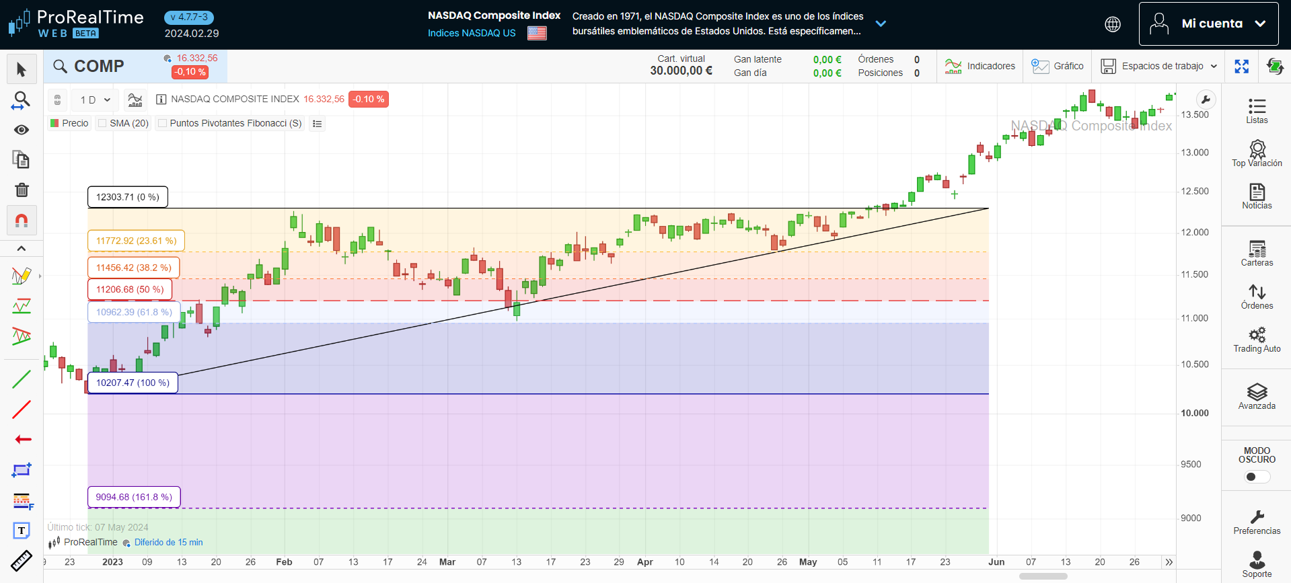The image size is (1291, 583).
Task: Enable Puntos Pivotantes Fibonacci checkbox
Action: pyautogui.click(x=162, y=123)
